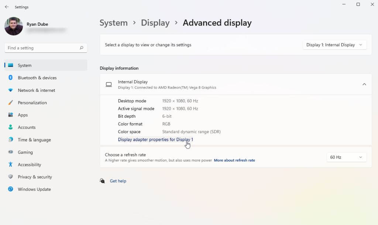Click the Privacy & security shield icon
The height and width of the screenshot is (225, 378).
[x=11, y=177]
